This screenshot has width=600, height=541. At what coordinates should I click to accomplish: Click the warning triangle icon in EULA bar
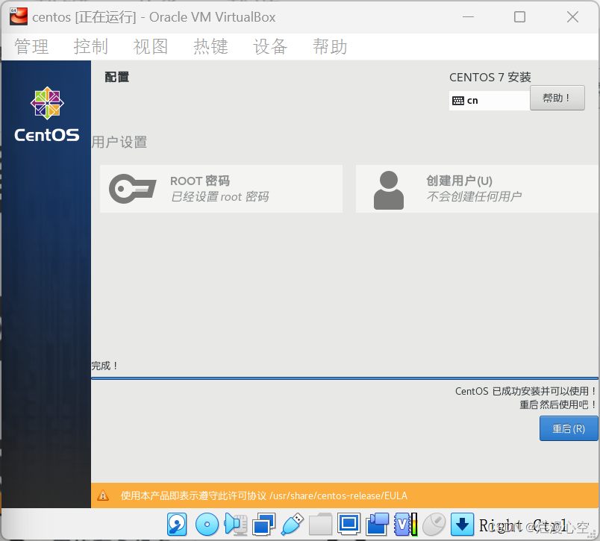point(102,495)
